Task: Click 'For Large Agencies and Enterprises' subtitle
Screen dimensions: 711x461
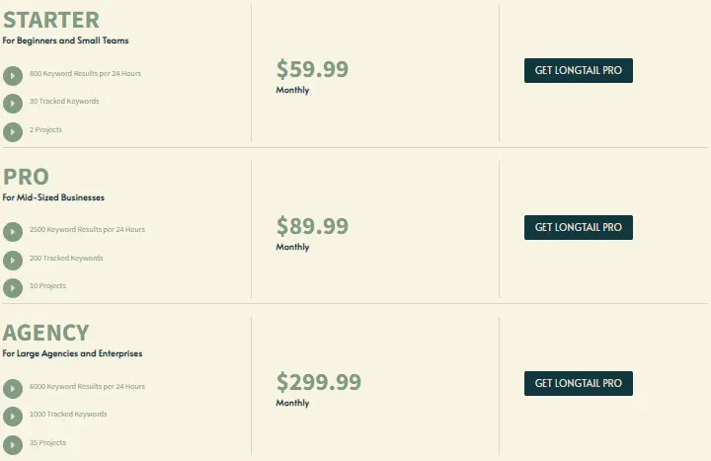Action: point(72,353)
